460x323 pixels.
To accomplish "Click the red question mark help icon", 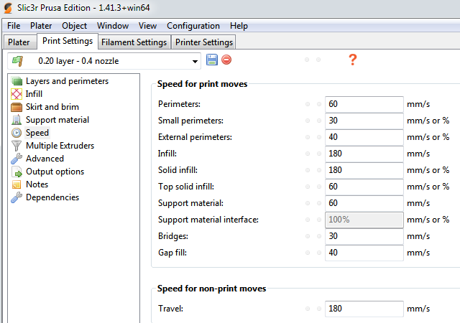I will [352, 60].
